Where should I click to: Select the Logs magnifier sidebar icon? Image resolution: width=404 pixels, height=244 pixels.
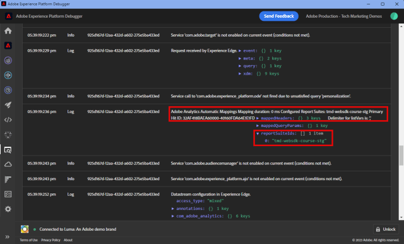[x=8, y=150]
